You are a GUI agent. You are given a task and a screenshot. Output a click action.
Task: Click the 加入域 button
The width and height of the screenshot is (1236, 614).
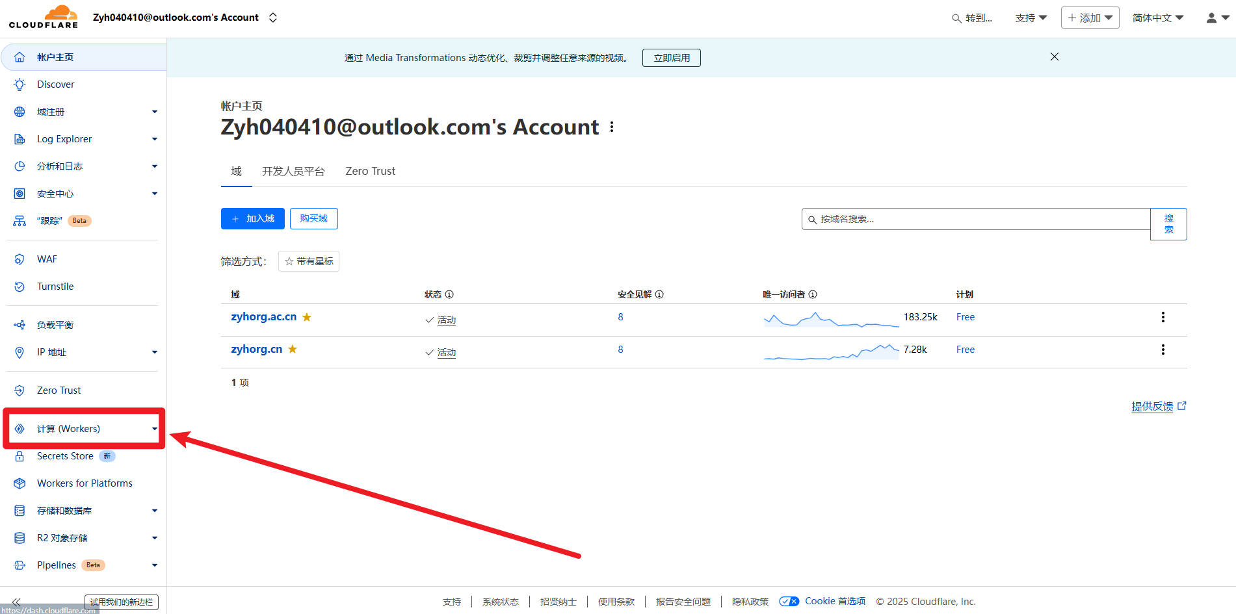click(x=253, y=219)
